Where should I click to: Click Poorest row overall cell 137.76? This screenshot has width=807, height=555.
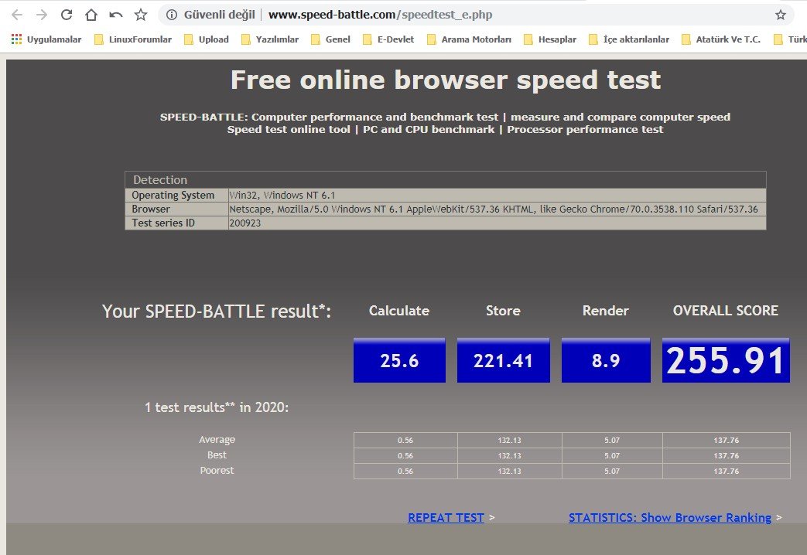[x=727, y=472]
